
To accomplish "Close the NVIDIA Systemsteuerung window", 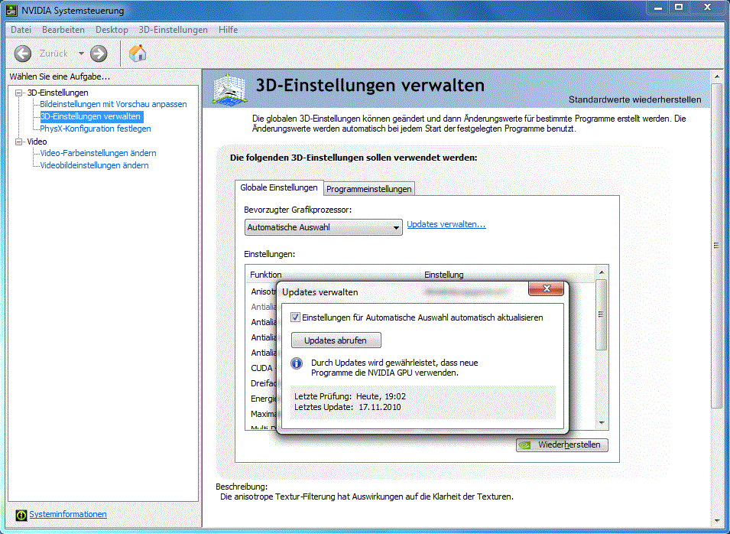I will (707, 7).
